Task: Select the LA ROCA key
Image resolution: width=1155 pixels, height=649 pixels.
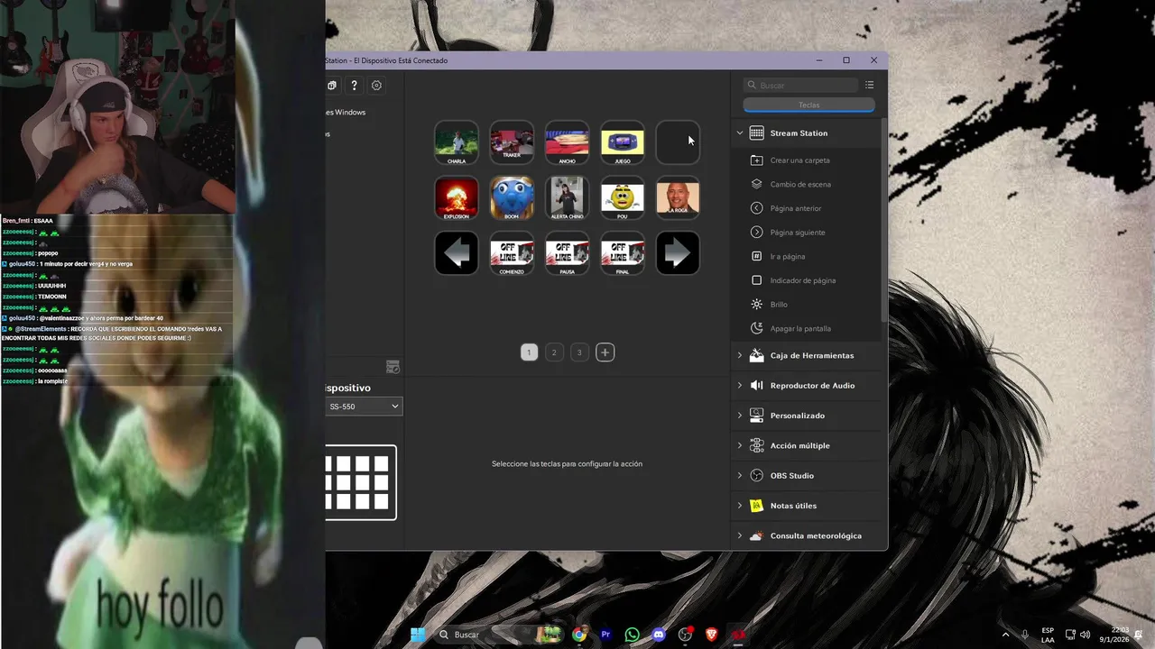Action: 678,197
